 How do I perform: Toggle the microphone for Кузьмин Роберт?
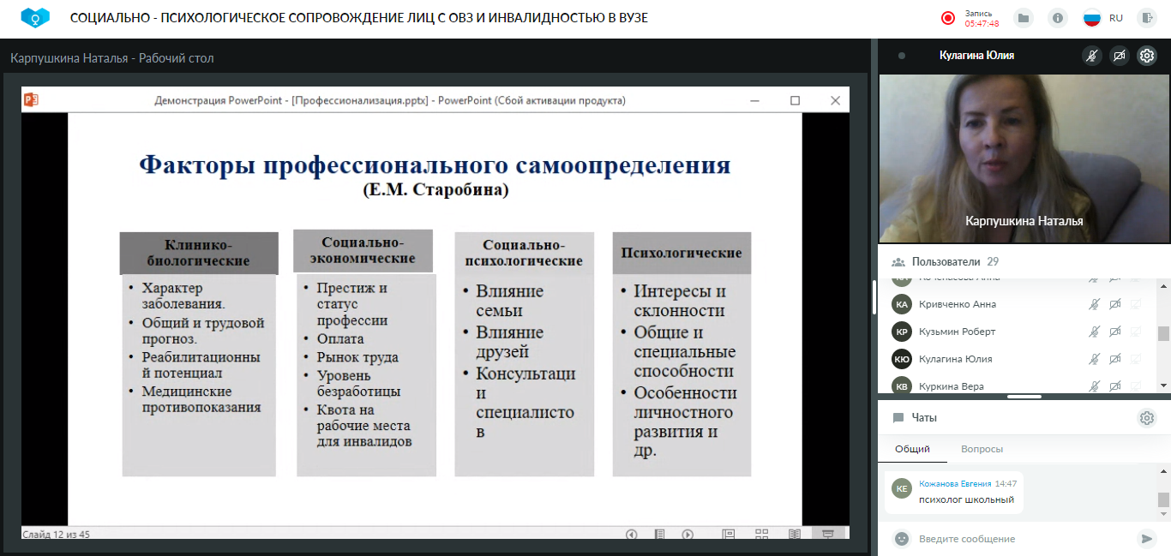[x=1094, y=332]
